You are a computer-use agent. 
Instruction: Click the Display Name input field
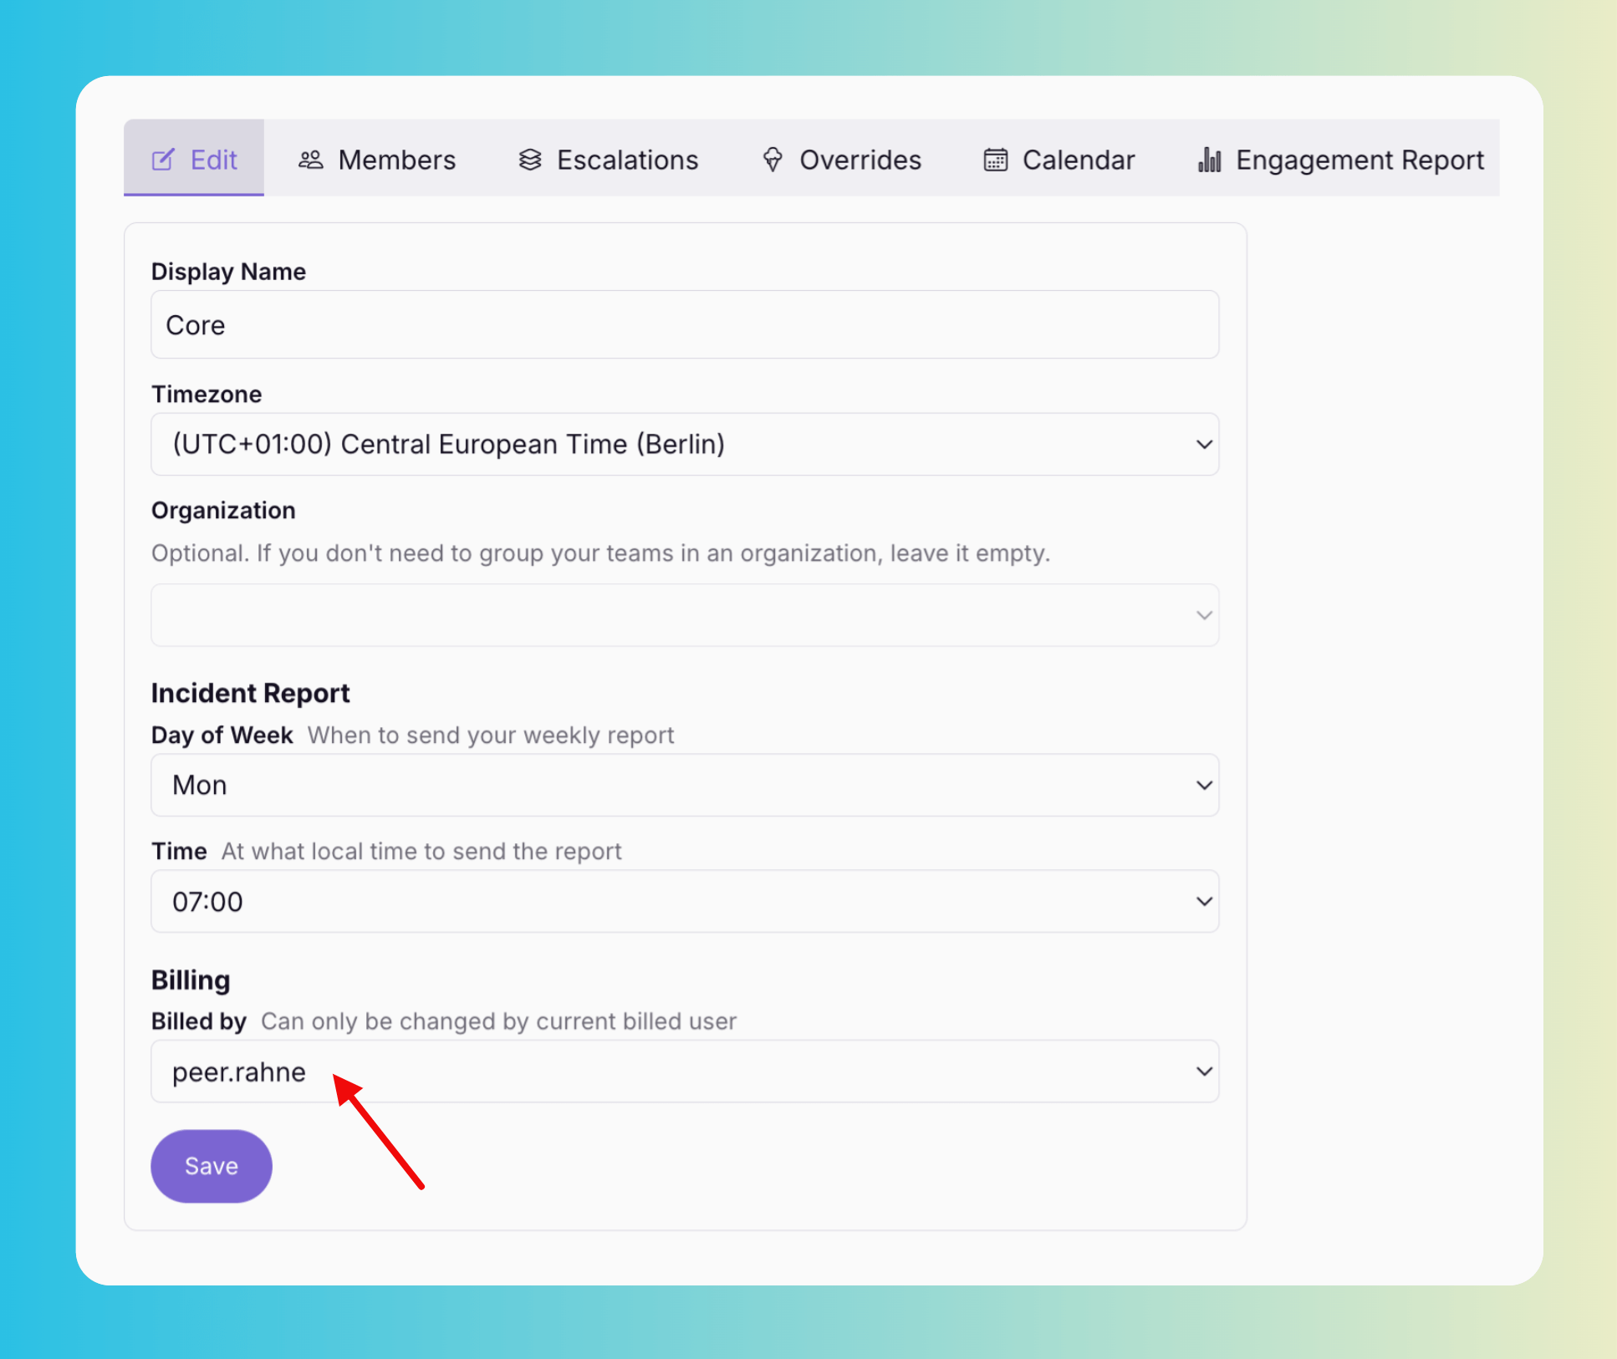pyautogui.click(x=684, y=324)
